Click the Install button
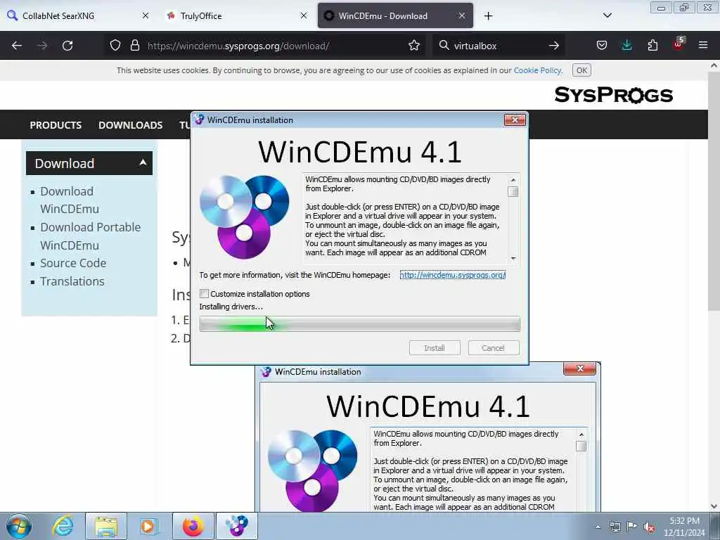The height and width of the screenshot is (540, 720). [435, 348]
